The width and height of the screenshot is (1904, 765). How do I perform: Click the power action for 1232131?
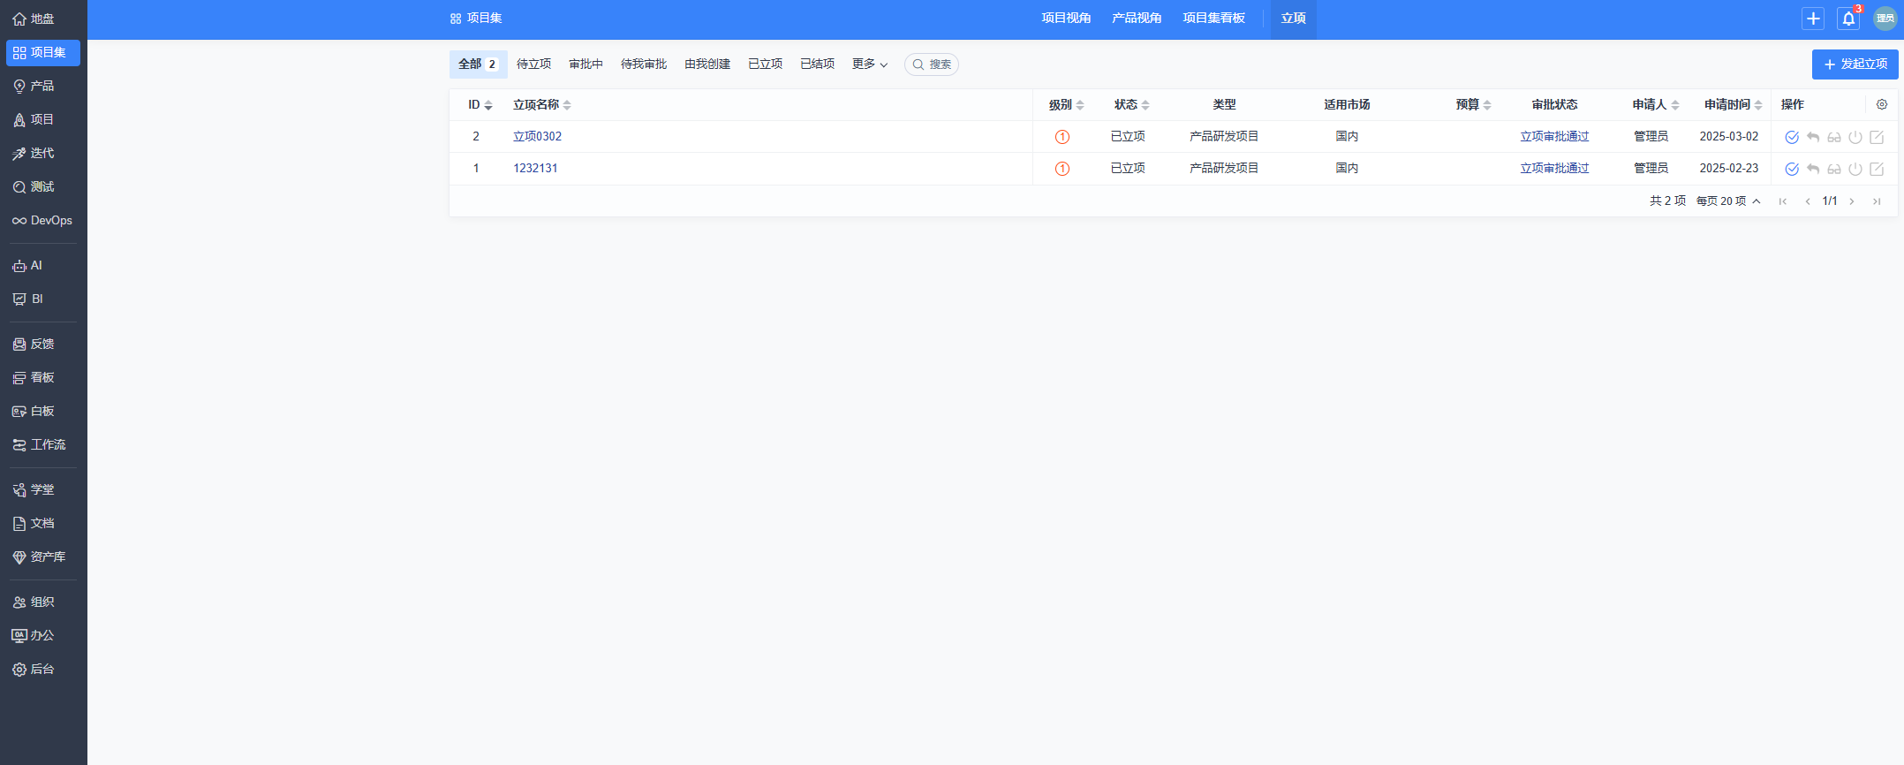click(1855, 169)
